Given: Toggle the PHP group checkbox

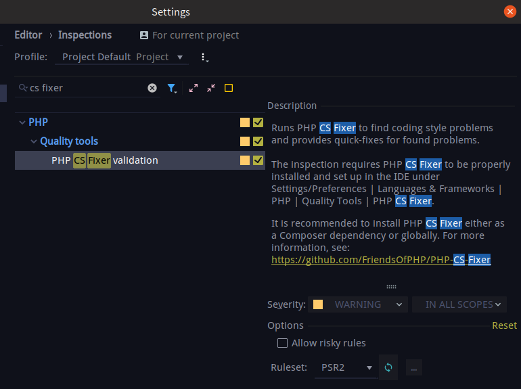Looking at the screenshot, I should (258, 122).
